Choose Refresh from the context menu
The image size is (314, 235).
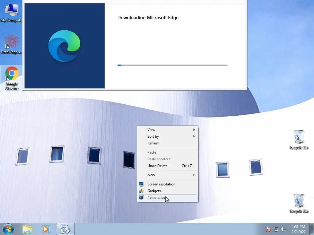pyautogui.click(x=168, y=143)
